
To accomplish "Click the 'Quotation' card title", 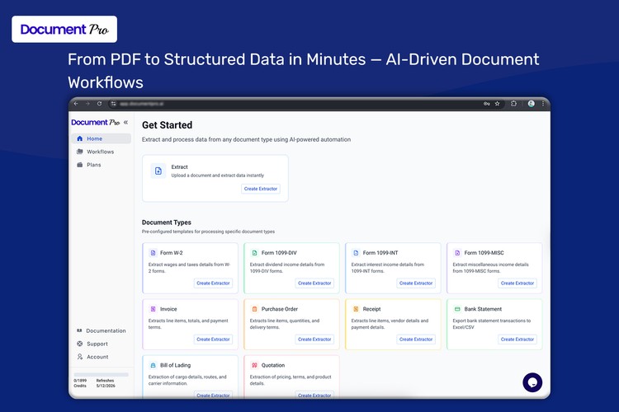I will (273, 365).
